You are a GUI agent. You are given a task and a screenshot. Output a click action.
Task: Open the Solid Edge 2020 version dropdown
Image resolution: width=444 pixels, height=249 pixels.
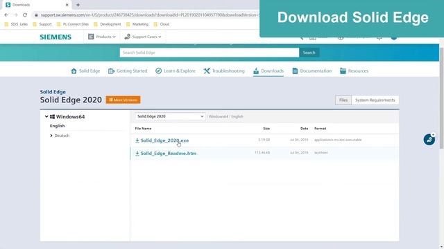[170, 116]
